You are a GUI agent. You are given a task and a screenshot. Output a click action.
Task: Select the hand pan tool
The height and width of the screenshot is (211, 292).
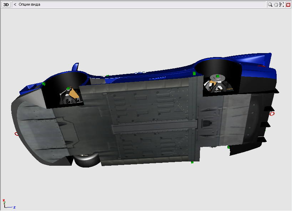point(276,5)
